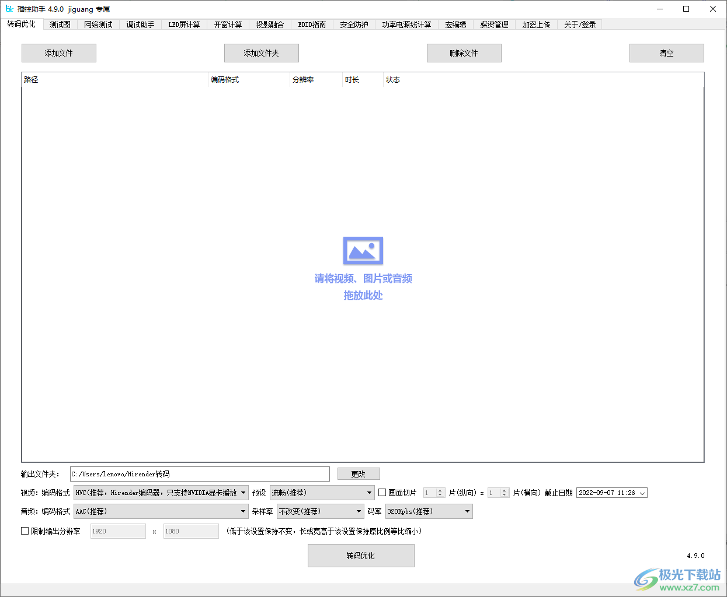The width and height of the screenshot is (727, 597).
Task: Open the 安全防护 tab
Action: (x=354, y=24)
